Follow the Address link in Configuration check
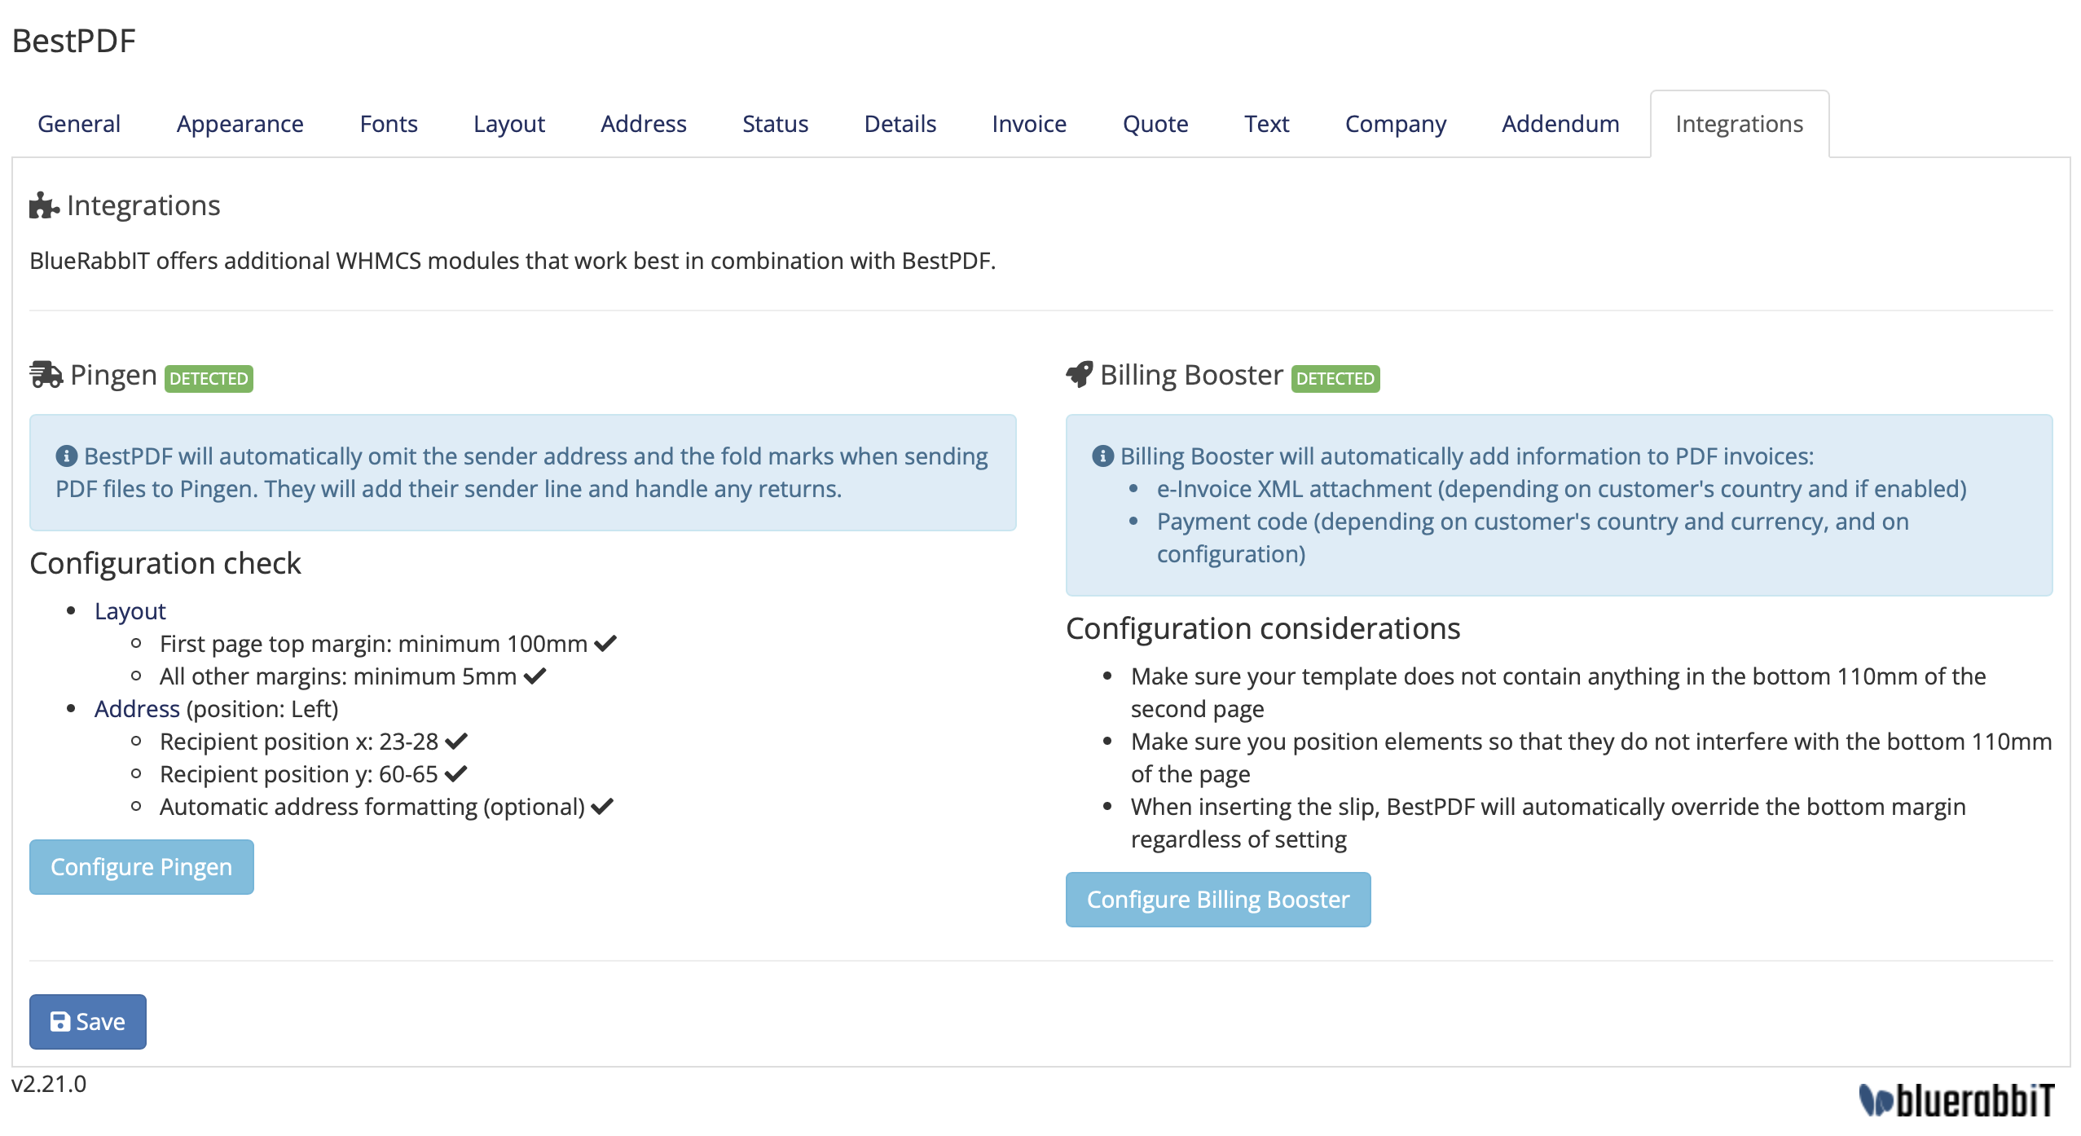Screen dimensions: 2081x1136 coord(137,709)
